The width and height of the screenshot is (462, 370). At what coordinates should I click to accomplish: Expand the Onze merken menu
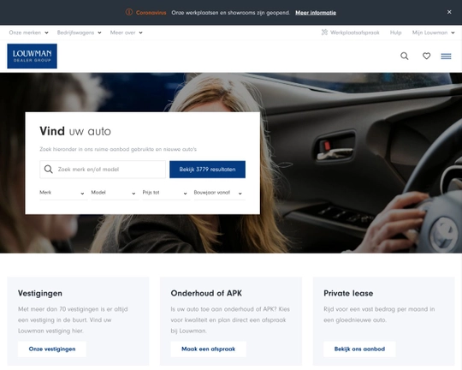pyautogui.click(x=28, y=33)
